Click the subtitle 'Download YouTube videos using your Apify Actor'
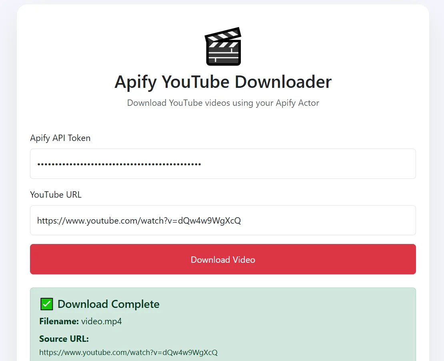The image size is (444, 361). pos(223,103)
